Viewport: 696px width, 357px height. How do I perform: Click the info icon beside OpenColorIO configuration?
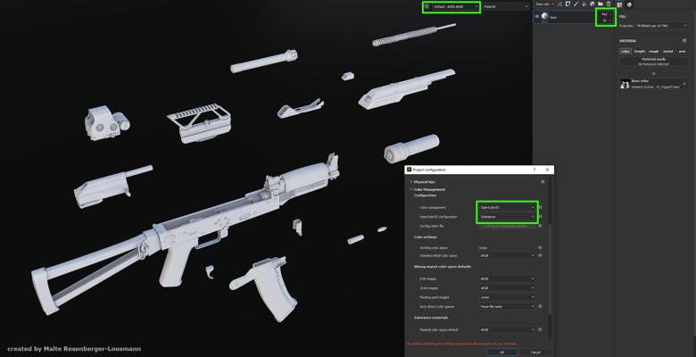(540, 217)
